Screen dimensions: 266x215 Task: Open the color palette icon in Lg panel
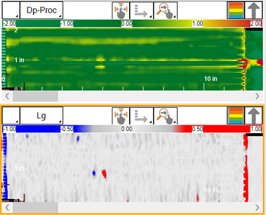coord(236,116)
